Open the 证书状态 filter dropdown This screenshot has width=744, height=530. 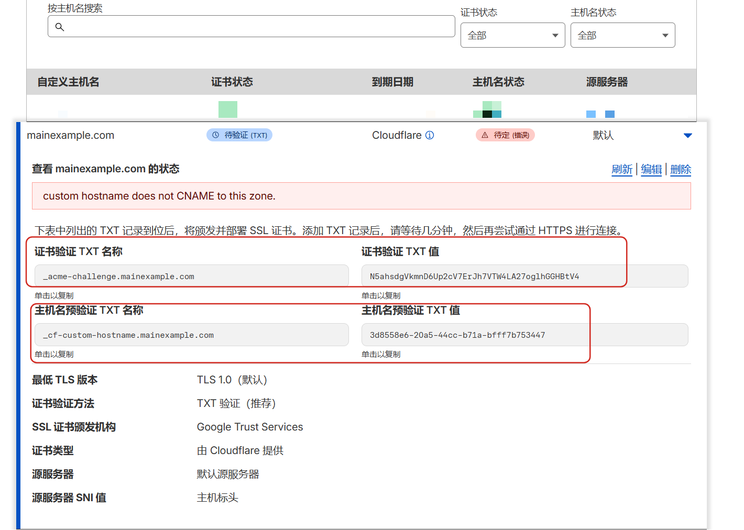pos(512,35)
